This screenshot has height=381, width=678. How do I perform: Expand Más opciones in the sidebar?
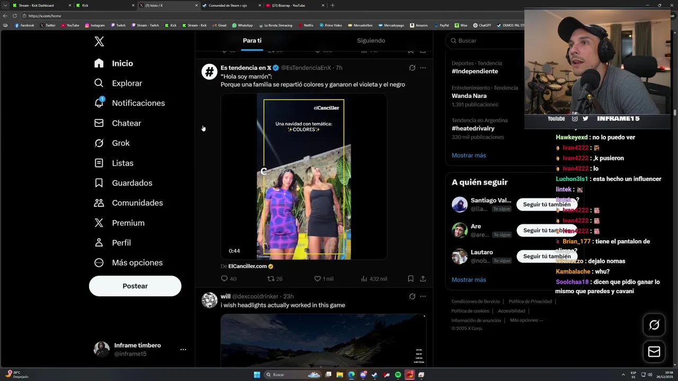[128, 262]
